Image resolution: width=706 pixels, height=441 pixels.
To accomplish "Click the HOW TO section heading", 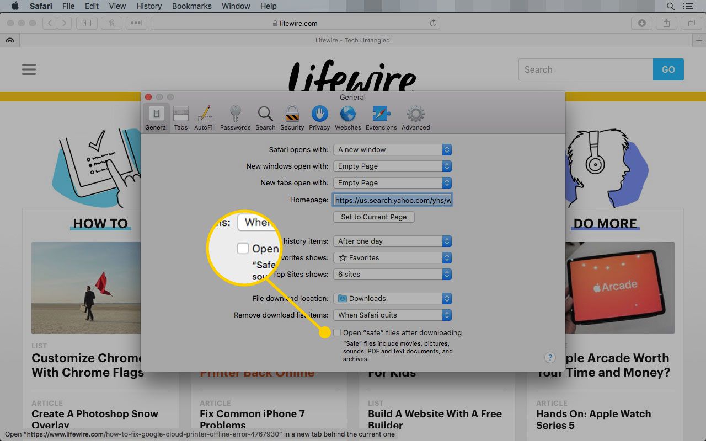I will (x=100, y=223).
